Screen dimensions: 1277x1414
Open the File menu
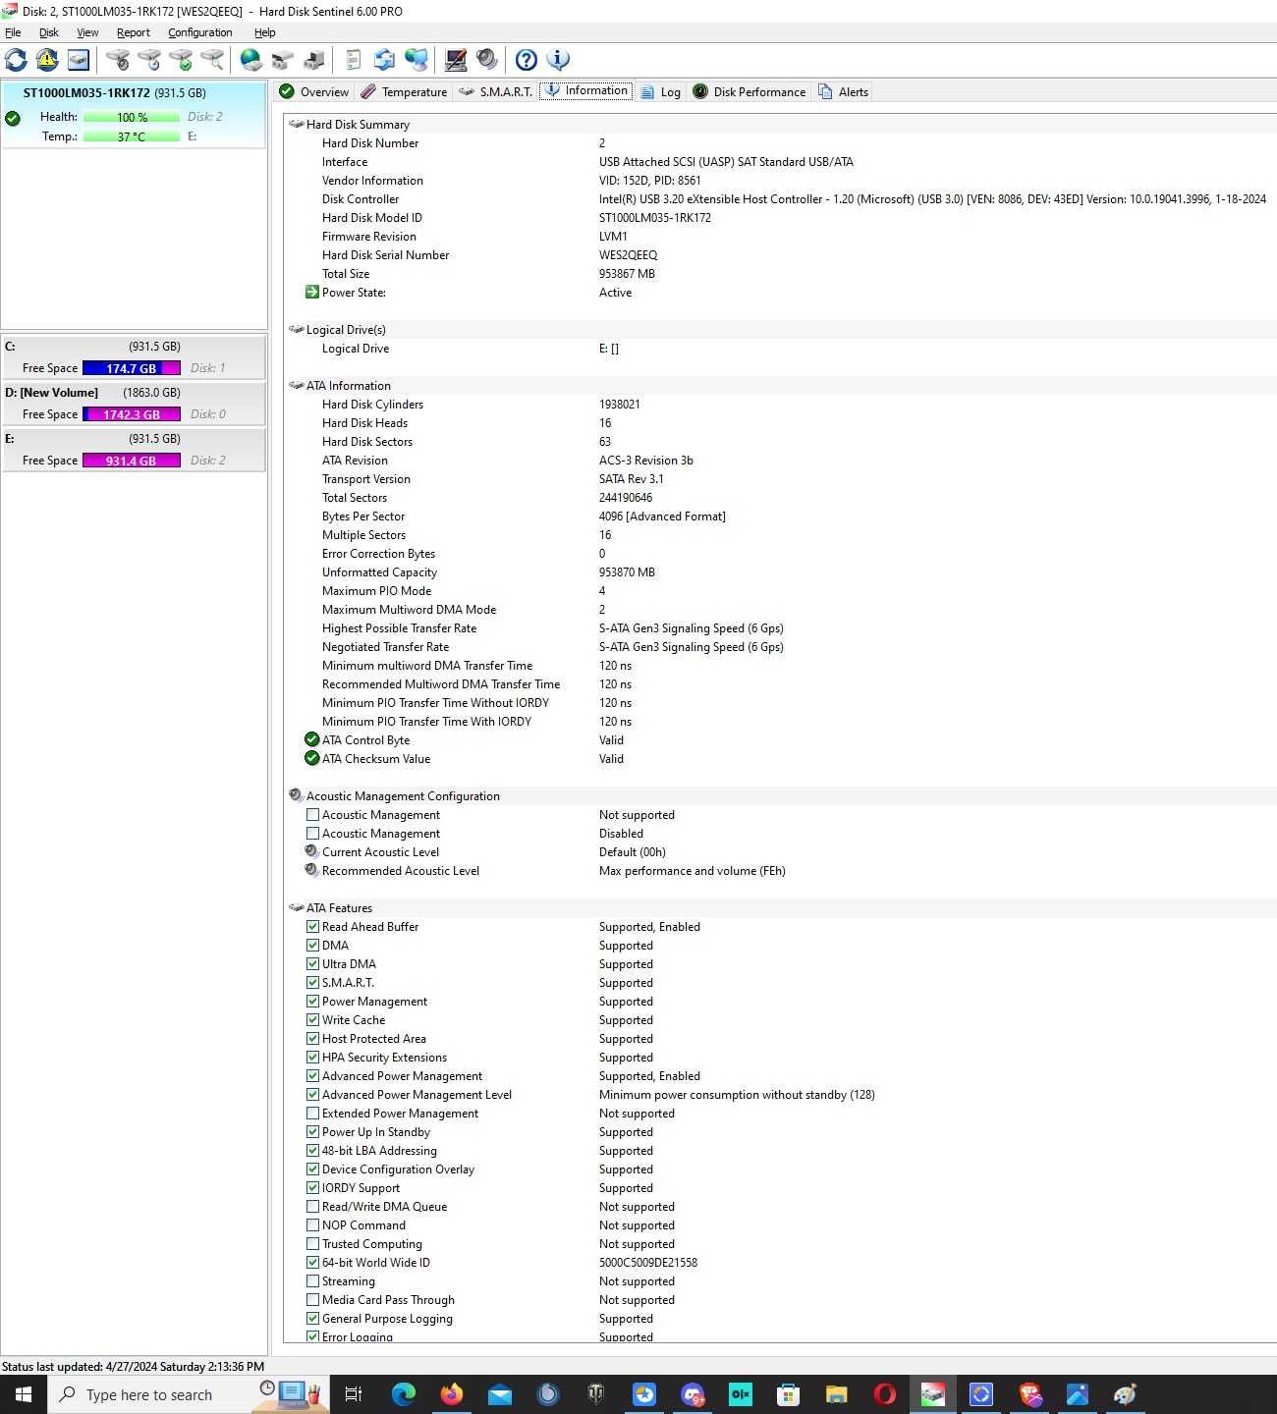click(x=13, y=32)
